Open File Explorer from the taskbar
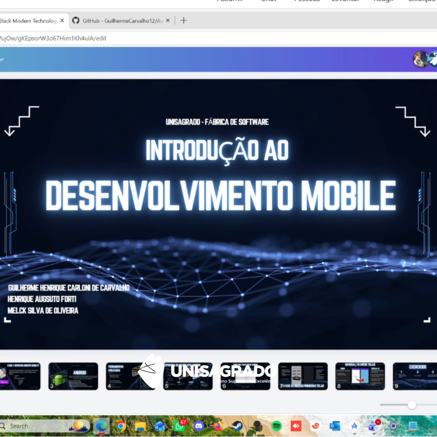The height and width of the screenshot is (437, 437). point(140,426)
